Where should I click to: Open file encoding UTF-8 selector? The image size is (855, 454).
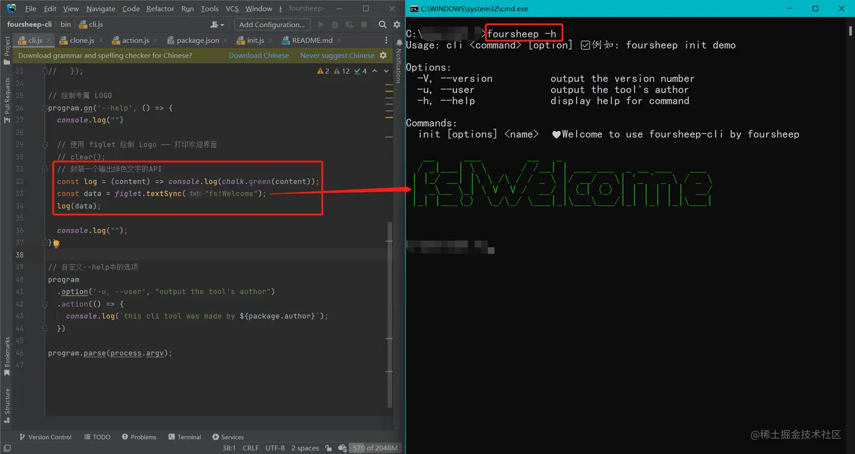(x=275, y=448)
